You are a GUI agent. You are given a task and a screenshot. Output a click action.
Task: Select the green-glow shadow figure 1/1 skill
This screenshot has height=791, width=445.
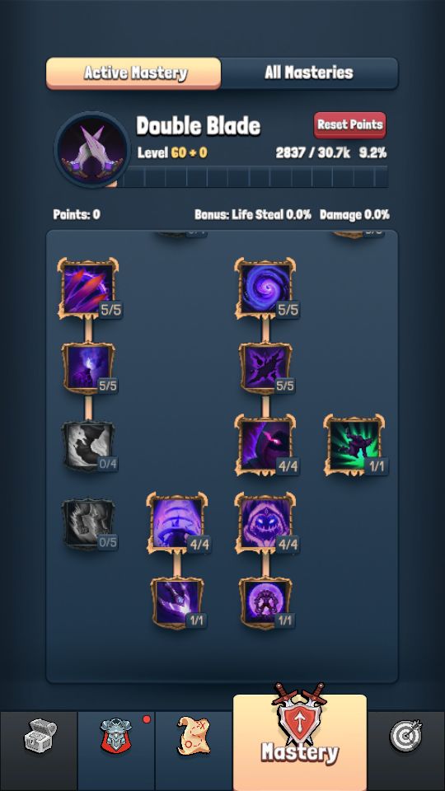[x=354, y=445]
